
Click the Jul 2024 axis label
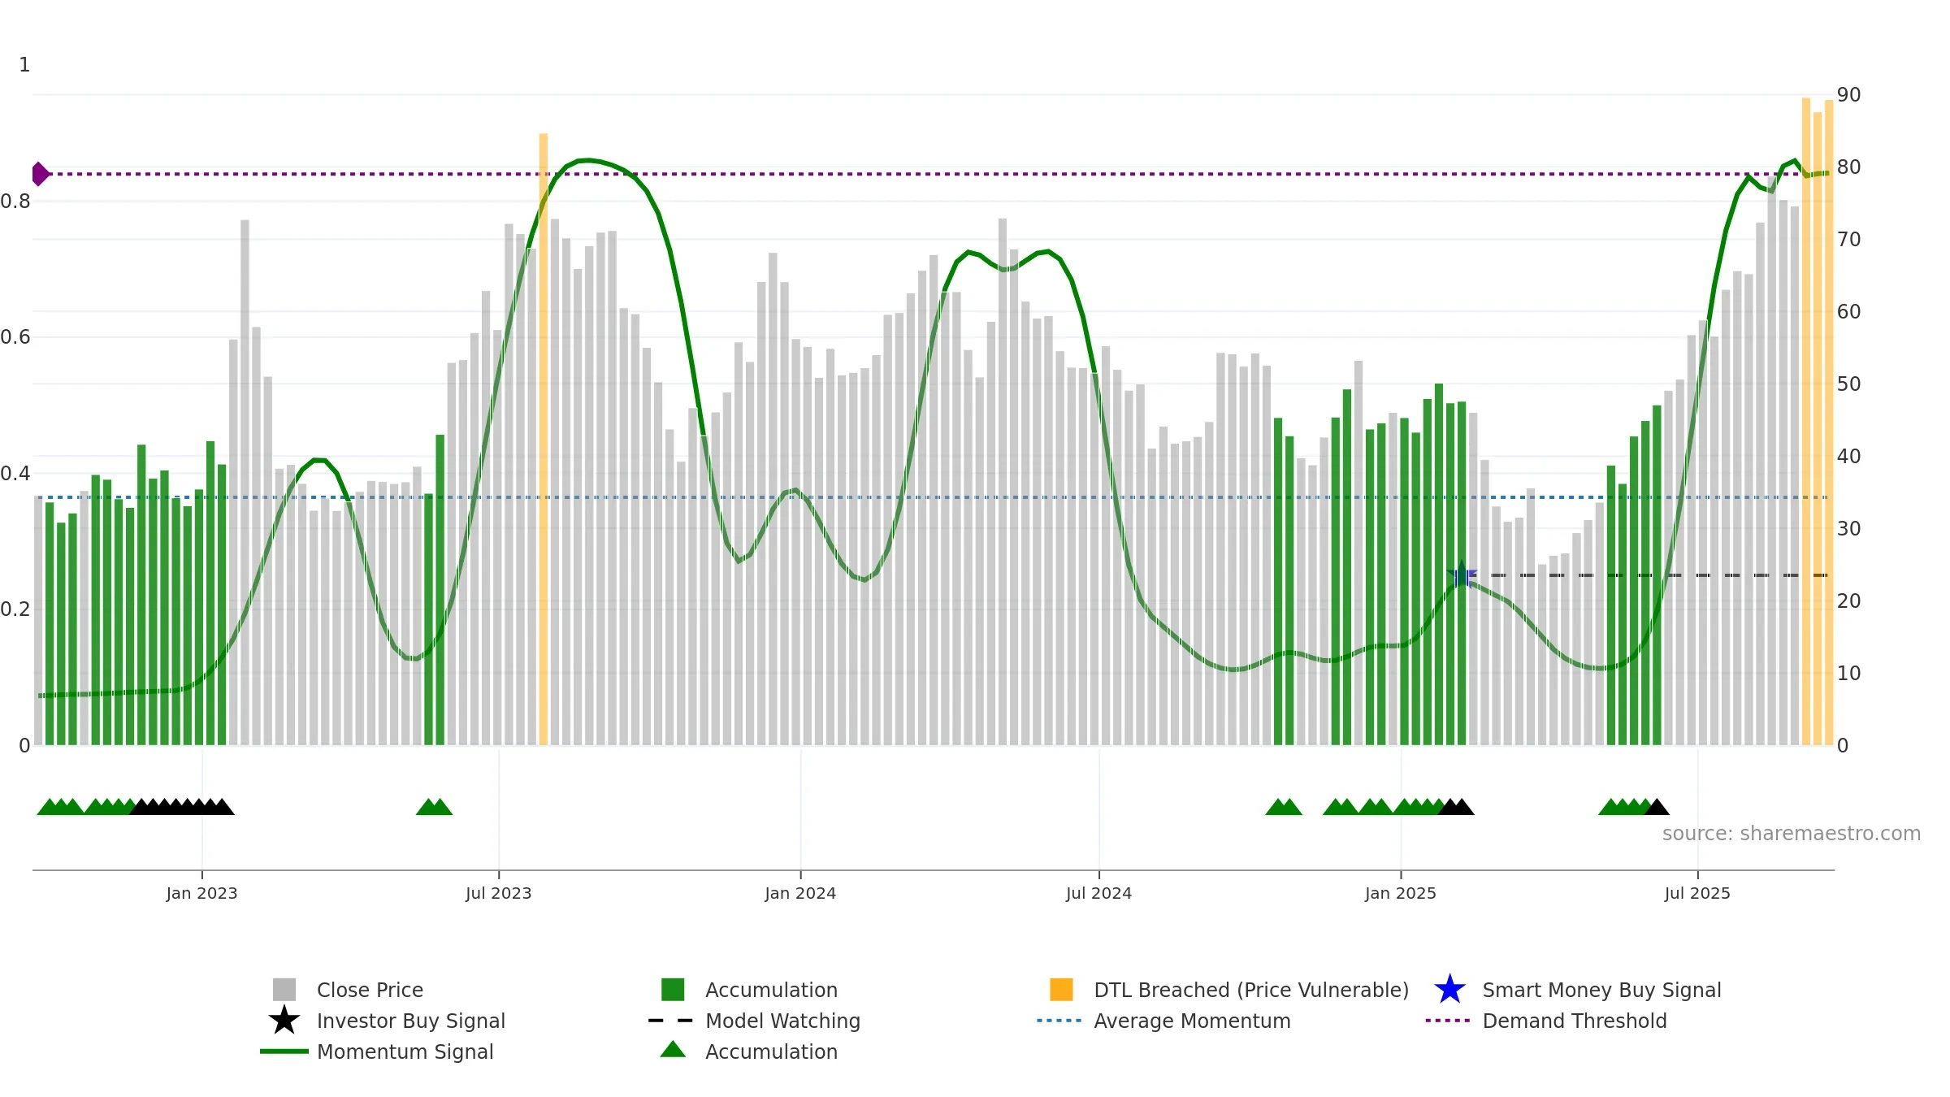[x=1098, y=894]
